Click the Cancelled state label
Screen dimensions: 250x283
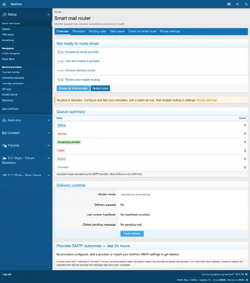pos(63,167)
